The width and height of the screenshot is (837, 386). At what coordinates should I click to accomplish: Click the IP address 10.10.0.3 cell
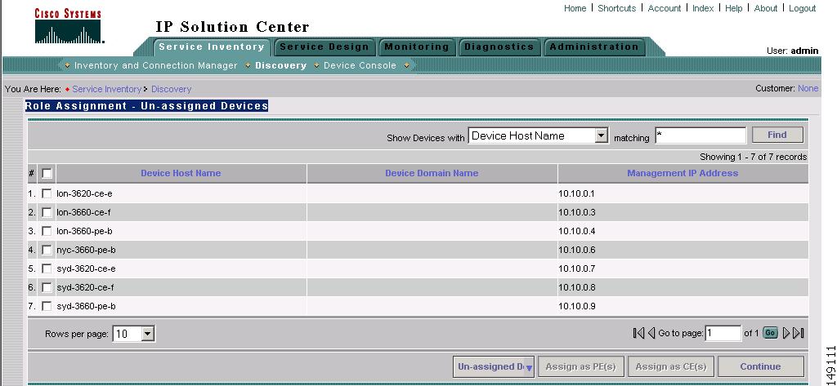tap(683, 212)
